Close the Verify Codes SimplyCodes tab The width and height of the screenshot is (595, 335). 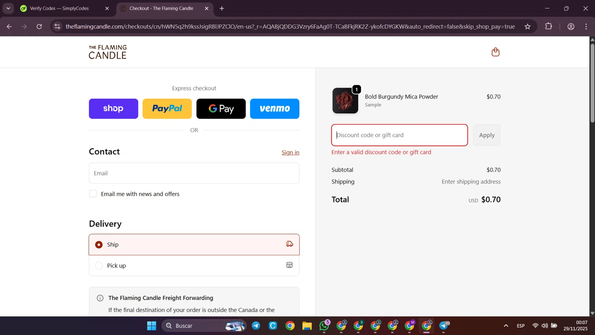tap(107, 8)
